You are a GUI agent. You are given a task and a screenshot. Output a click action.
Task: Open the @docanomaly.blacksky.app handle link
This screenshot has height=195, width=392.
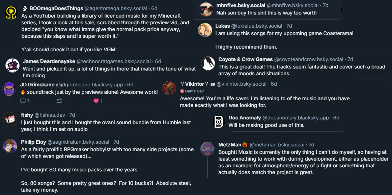tap(296, 118)
